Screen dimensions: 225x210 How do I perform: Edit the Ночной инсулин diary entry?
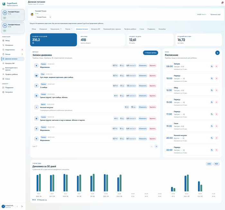[x=143, y=107]
